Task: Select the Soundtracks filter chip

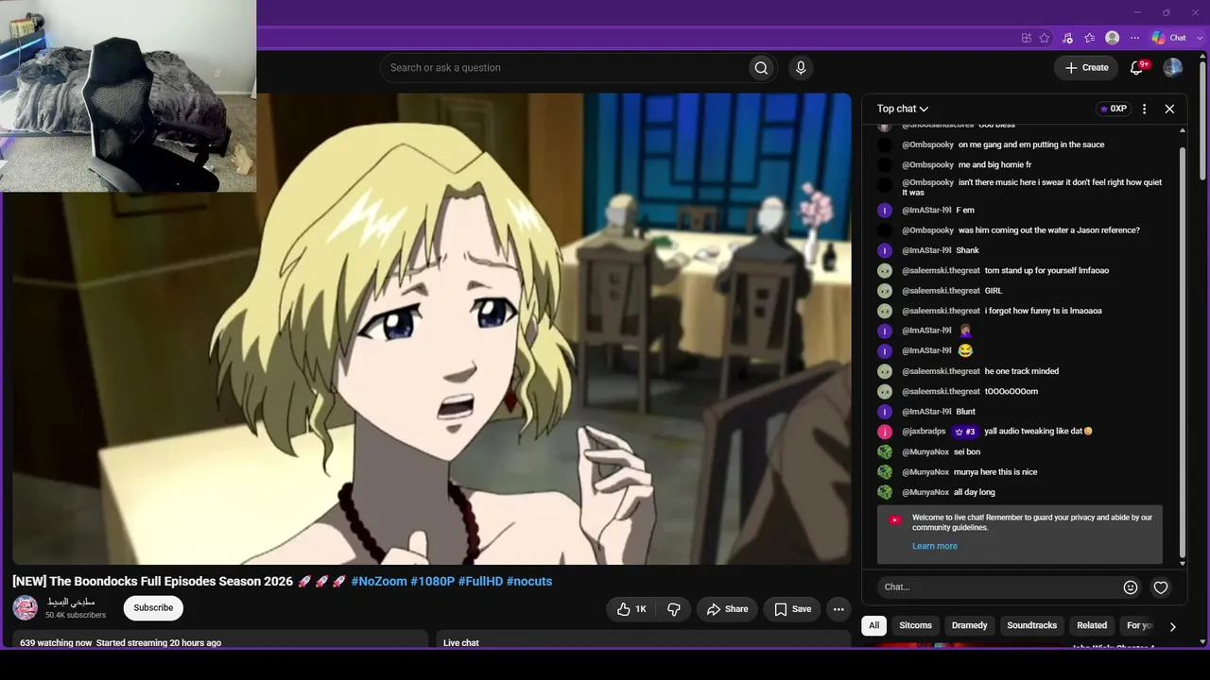Action: [1032, 625]
